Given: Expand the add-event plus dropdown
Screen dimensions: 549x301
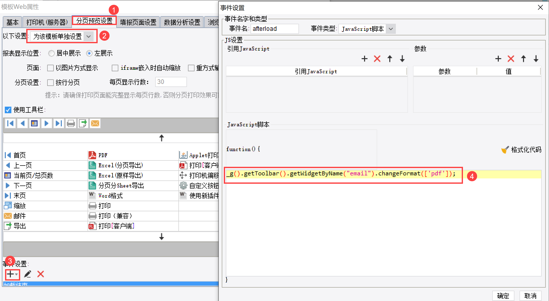Looking at the screenshot, I should coord(12,274).
